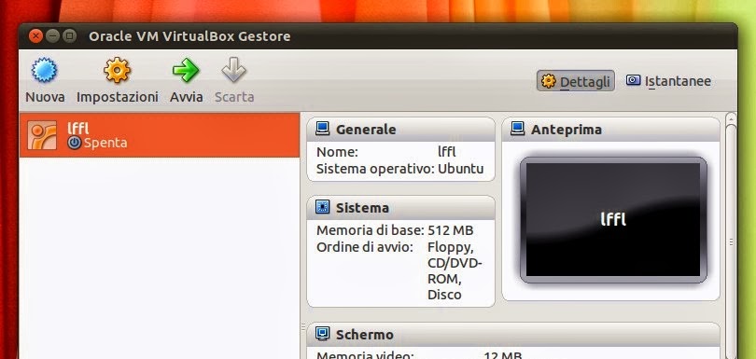756x359 pixels.
Task: Create a new VM with Nuova
Action: 45,80
